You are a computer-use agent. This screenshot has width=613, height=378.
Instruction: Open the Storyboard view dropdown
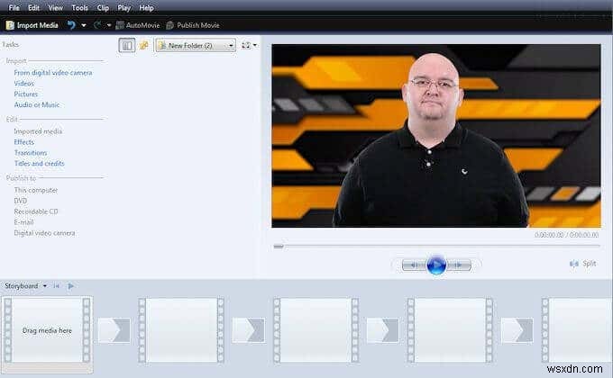(x=26, y=286)
